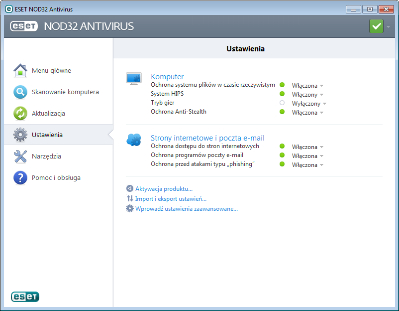Click Ochrona dostępu do stron internetowych label

tap(205, 146)
